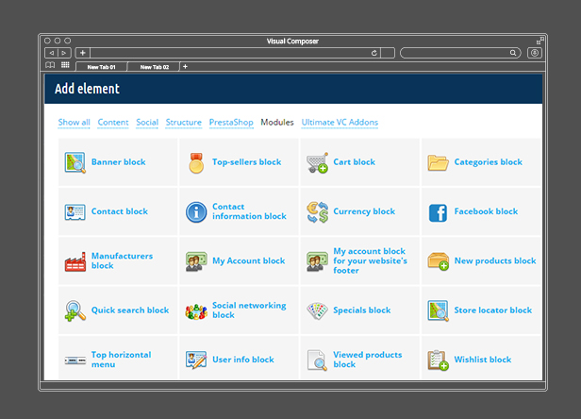Open the PrestaShop category filter
This screenshot has width=581, height=419.
[231, 122]
